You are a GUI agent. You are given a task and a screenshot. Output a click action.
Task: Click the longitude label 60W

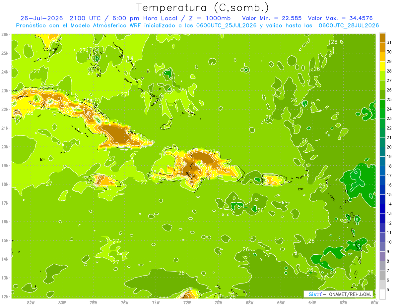point(374,302)
